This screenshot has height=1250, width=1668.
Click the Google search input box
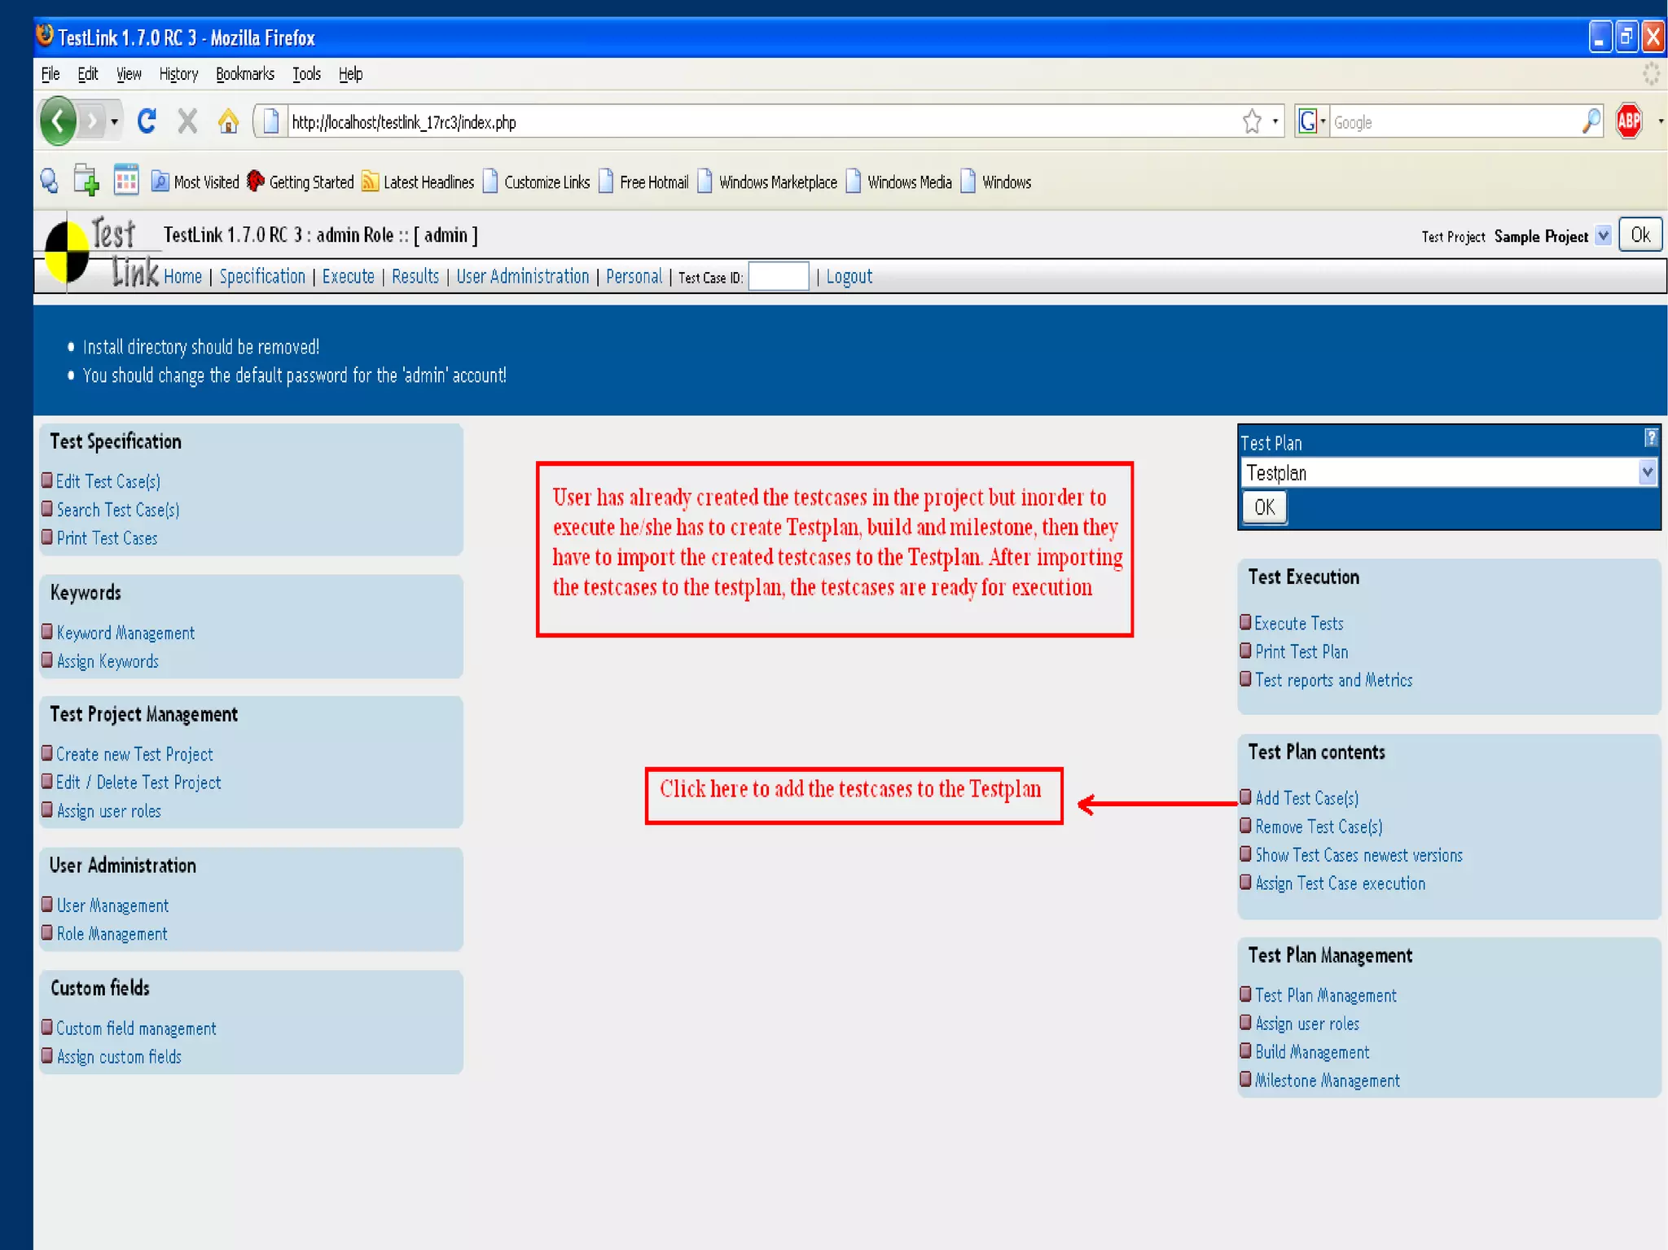[1454, 122]
